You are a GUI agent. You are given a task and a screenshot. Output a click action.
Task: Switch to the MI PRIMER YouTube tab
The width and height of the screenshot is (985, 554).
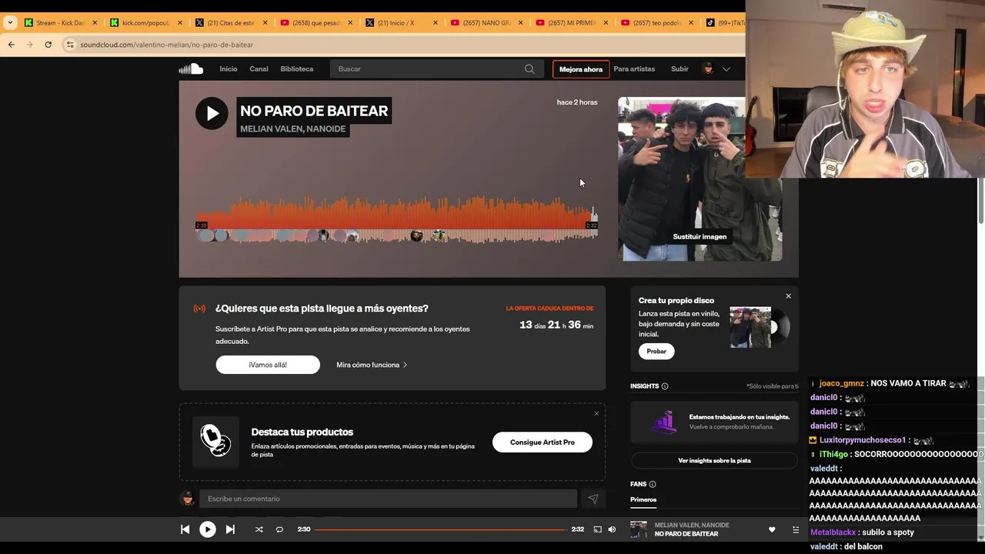point(573,23)
